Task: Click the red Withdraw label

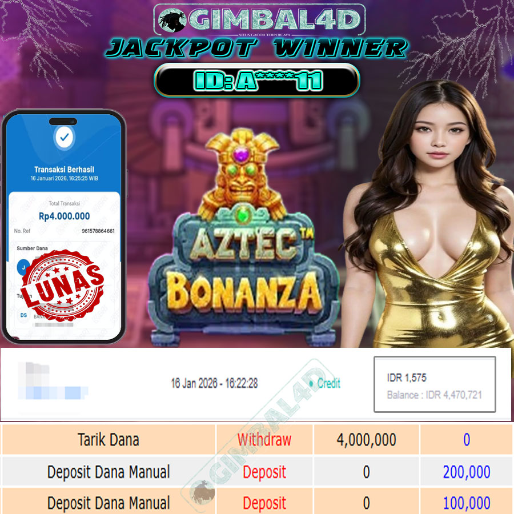Action: pyautogui.click(x=264, y=440)
